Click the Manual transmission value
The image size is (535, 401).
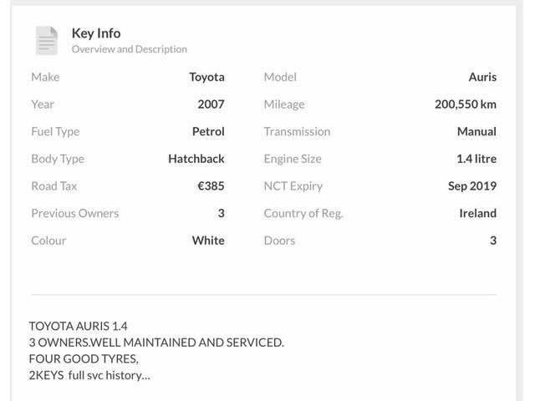pos(476,131)
